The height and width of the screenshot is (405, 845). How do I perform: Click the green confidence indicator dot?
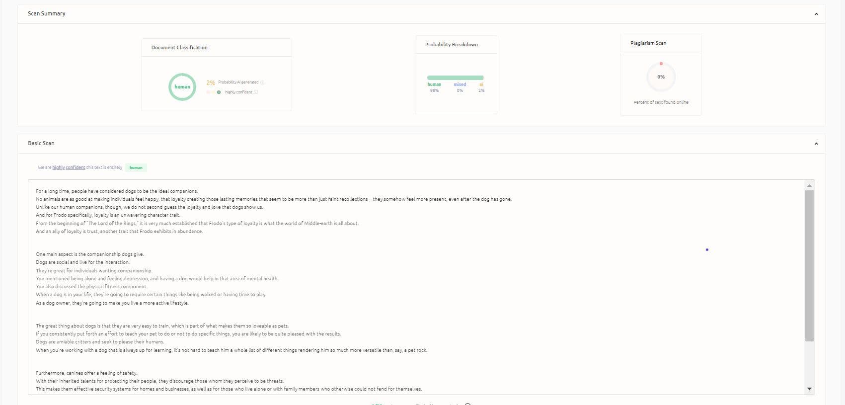219,92
